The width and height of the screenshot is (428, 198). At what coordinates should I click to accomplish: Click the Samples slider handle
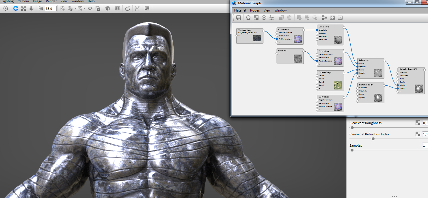click(x=352, y=150)
